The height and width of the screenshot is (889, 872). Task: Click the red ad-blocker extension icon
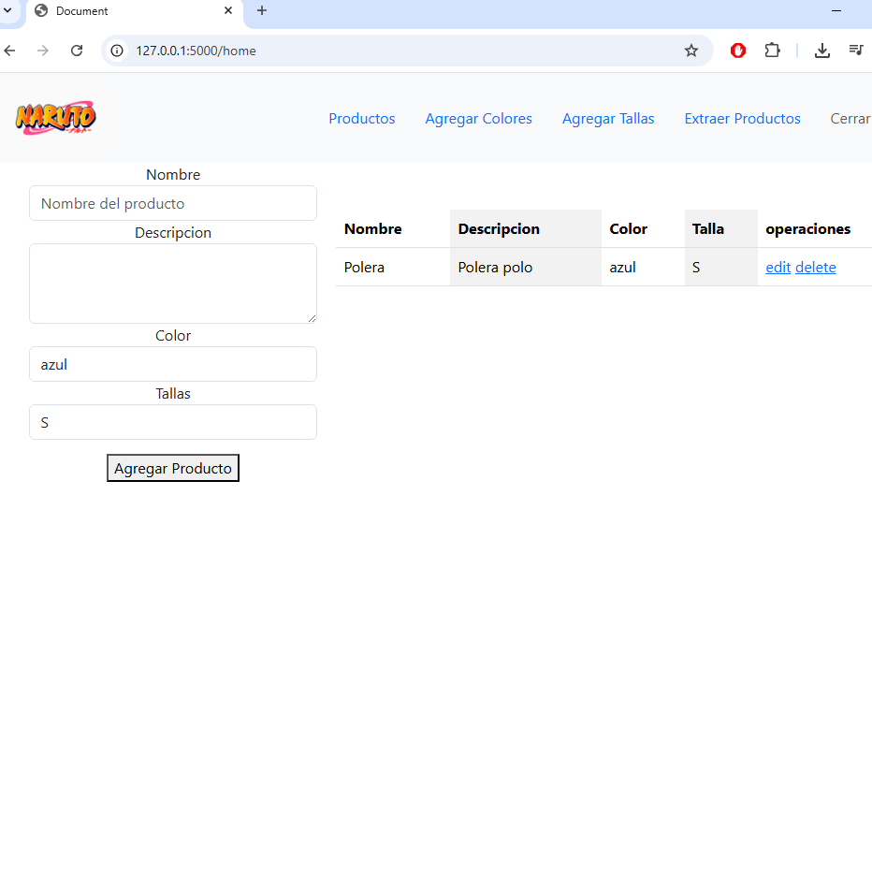point(738,51)
